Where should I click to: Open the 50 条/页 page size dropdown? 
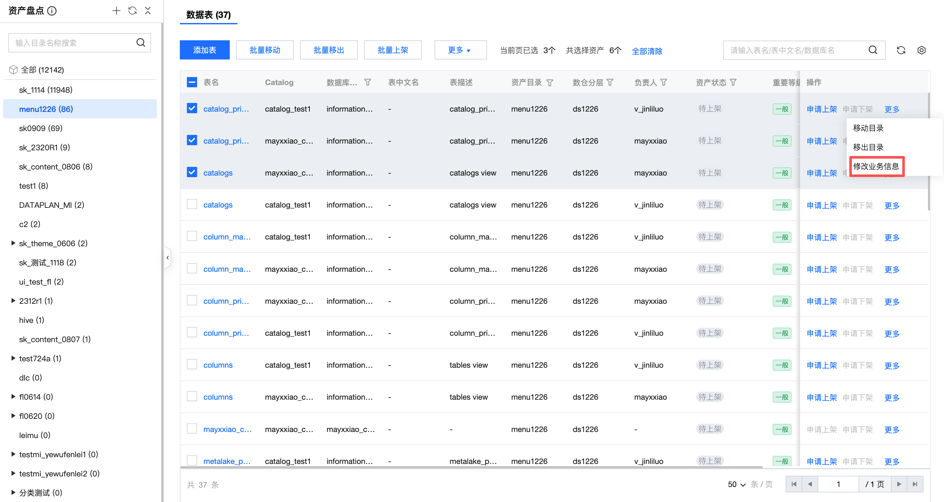pos(737,484)
